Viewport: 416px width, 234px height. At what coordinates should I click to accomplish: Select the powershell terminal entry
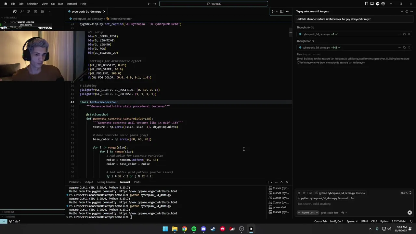279,207
